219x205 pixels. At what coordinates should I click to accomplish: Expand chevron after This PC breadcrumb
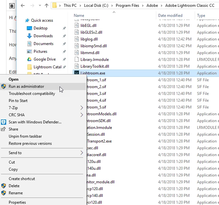coord(80,6)
